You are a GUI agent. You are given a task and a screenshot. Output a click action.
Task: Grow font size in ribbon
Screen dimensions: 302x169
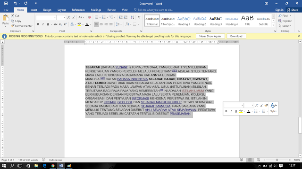coord(69,17)
